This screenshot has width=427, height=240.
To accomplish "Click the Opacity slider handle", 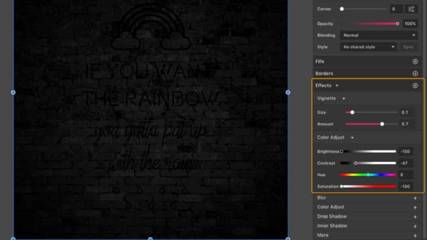I will [x=398, y=23].
